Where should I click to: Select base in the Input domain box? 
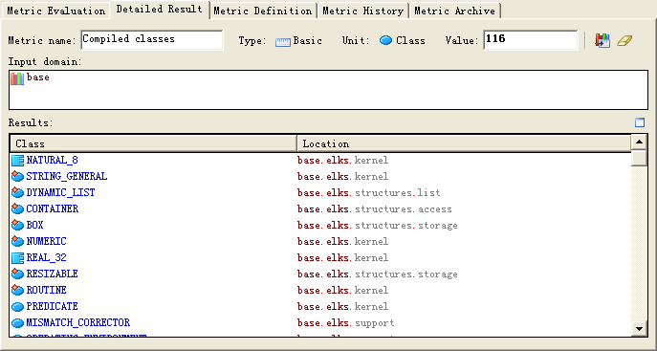click(x=37, y=77)
